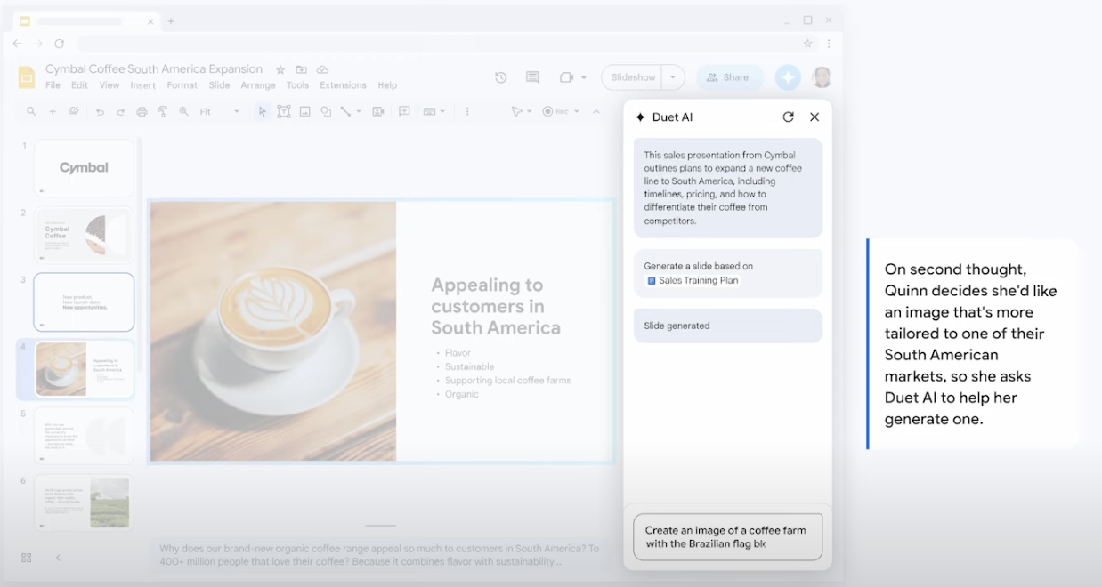The height and width of the screenshot is (587, 1102).
Task: Open the Slideshow options dropdown arrow
Action: [x=673, y=77]
